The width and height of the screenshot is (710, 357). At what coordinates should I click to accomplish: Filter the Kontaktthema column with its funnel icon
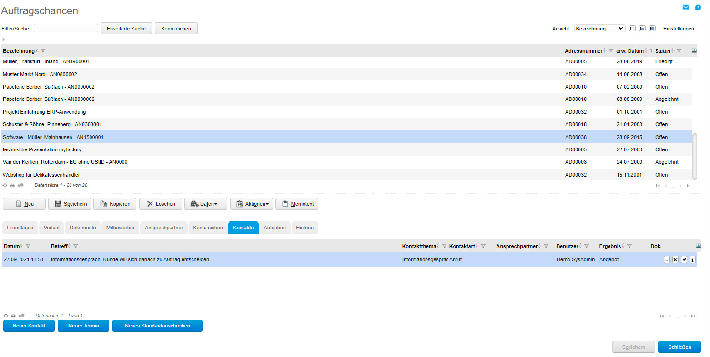click(444, 246)
